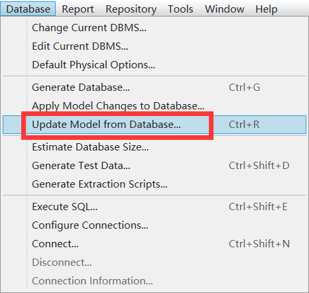Open the Repository menu

tap(131, 9)
